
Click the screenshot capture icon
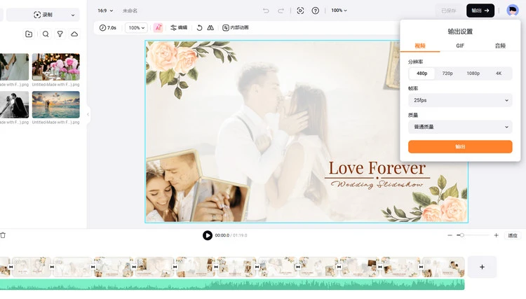300,11
